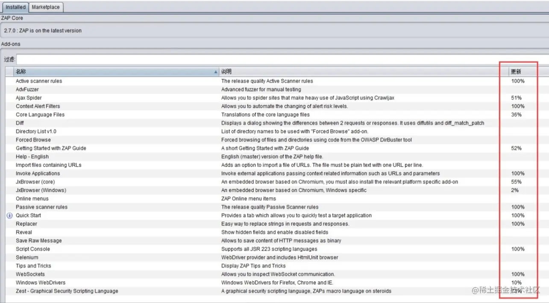Select the Selenium add-on row
The height and width of the screenshot is (303, 549).
[x=277, y=257]
